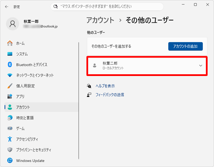The height and width of the screenshot is (167, 214).
Task: Click the settings search input field
Action: pos(107,6)
